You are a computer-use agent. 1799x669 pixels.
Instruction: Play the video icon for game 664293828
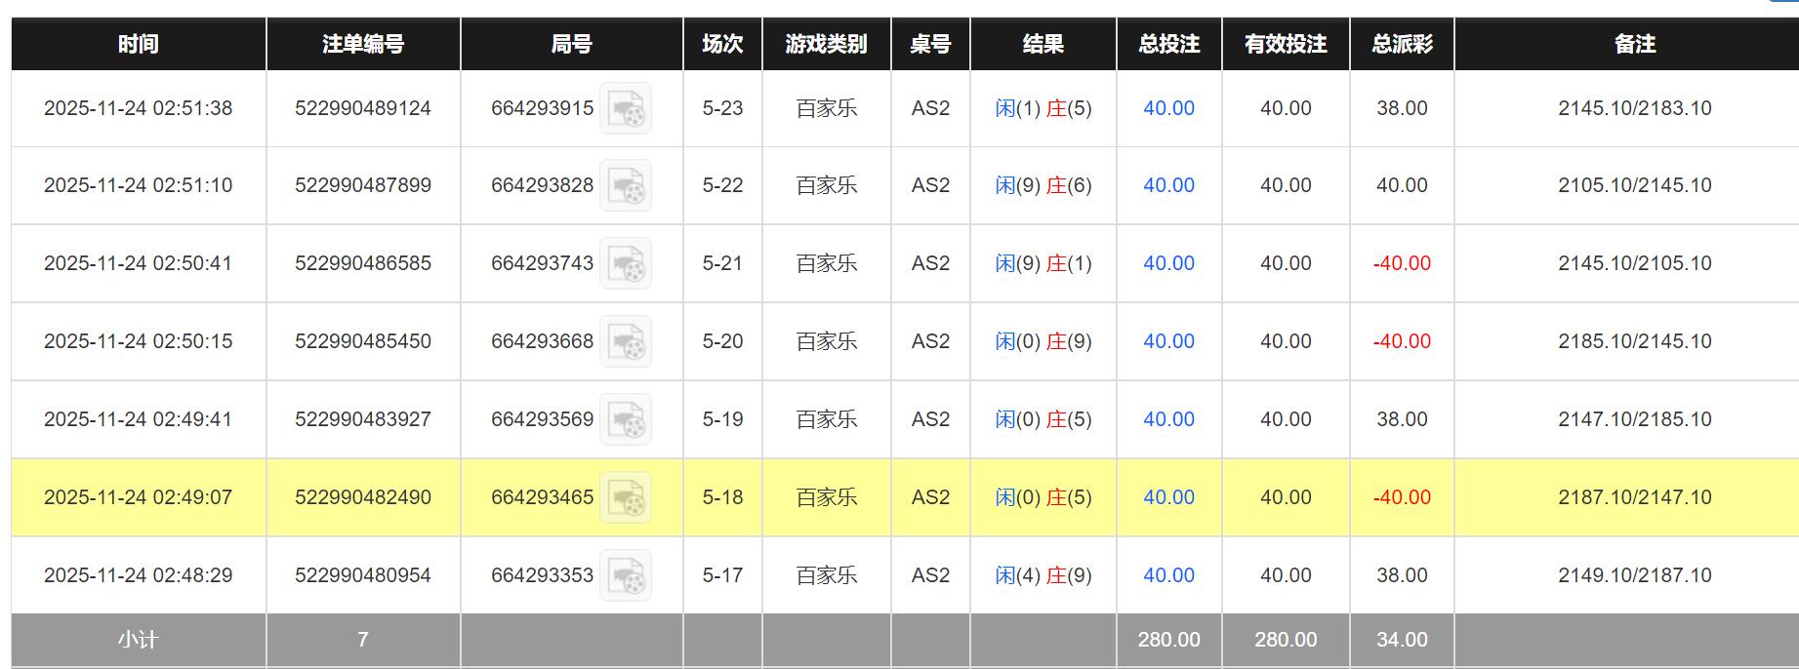point(631,184)
